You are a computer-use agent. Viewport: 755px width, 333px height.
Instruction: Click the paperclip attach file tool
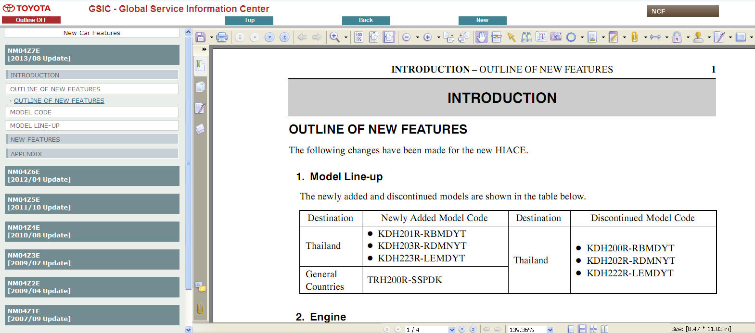635,37
